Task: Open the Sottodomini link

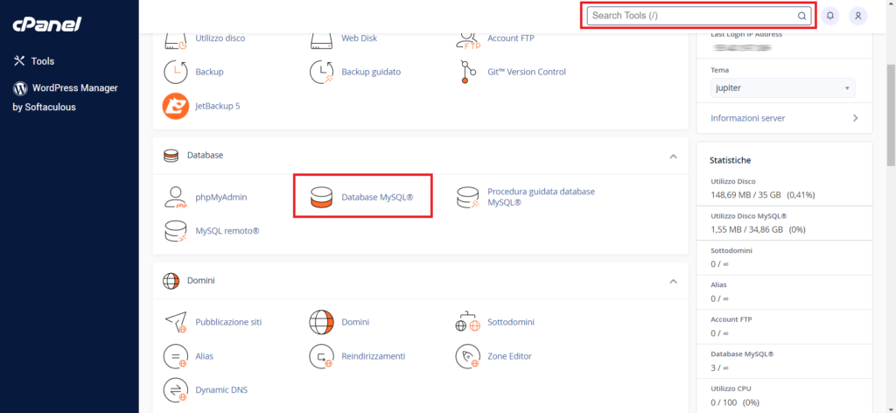Action: pyautogui.click(x=511, y=322)
